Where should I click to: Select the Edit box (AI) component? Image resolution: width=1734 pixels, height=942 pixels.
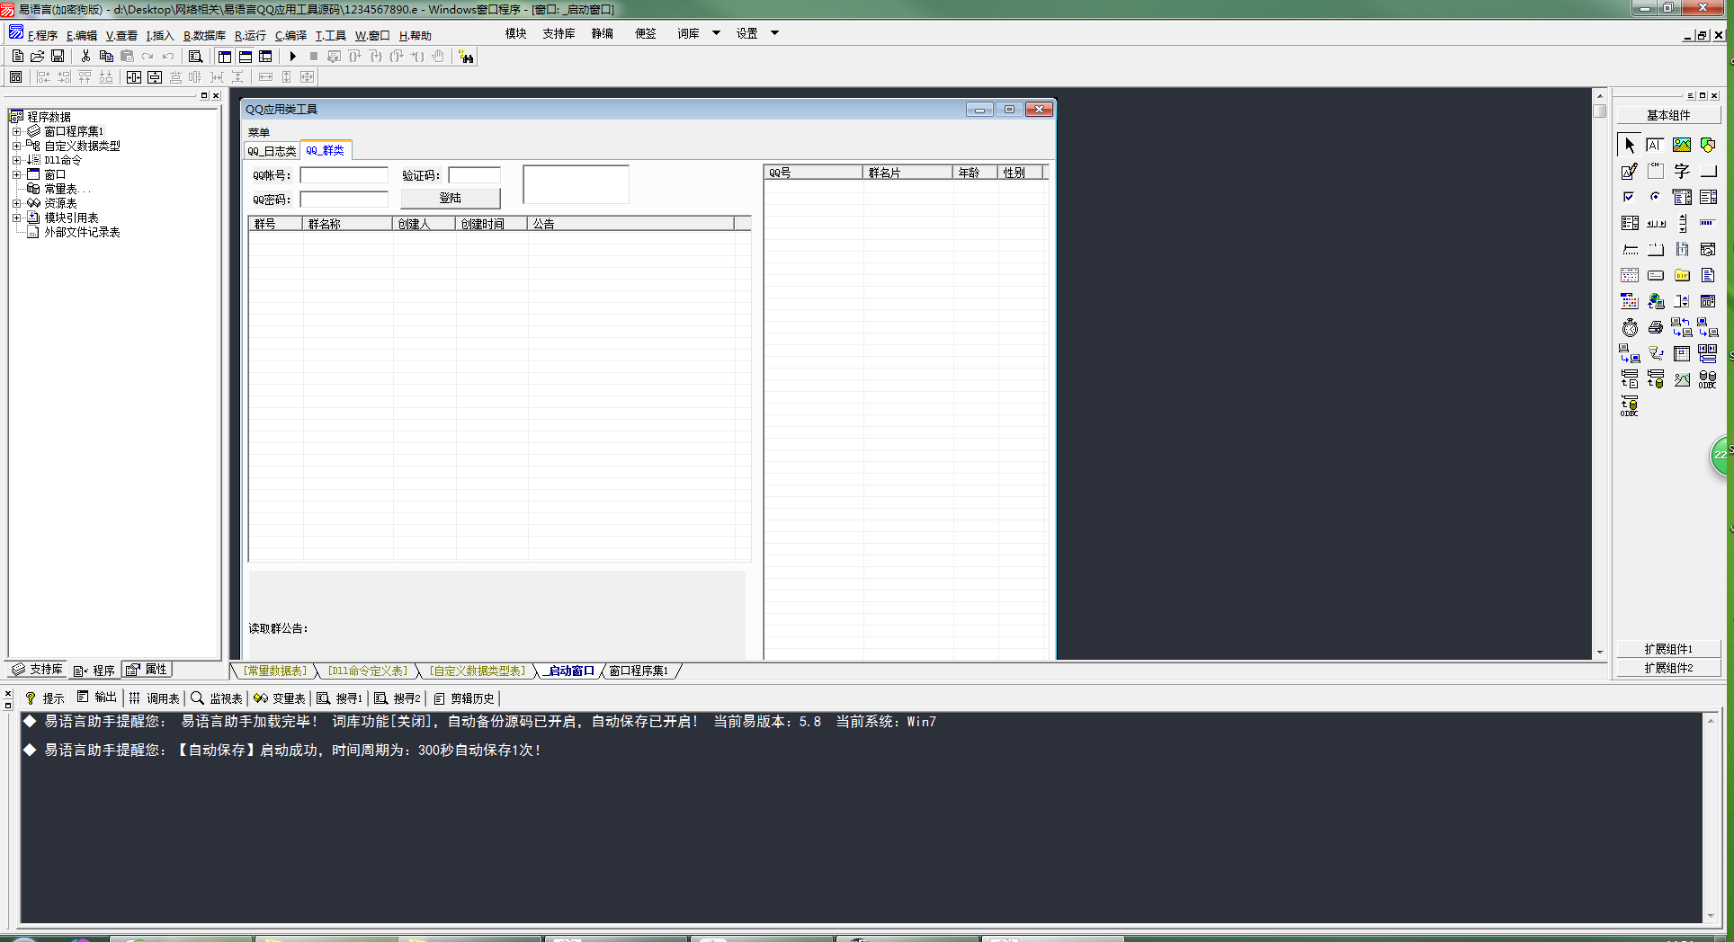tap(1656, 145)
